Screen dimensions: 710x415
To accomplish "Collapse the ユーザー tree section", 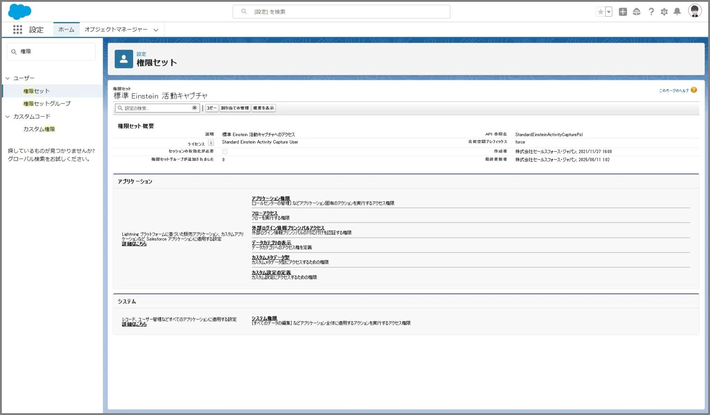I will (x=7, y=78).
